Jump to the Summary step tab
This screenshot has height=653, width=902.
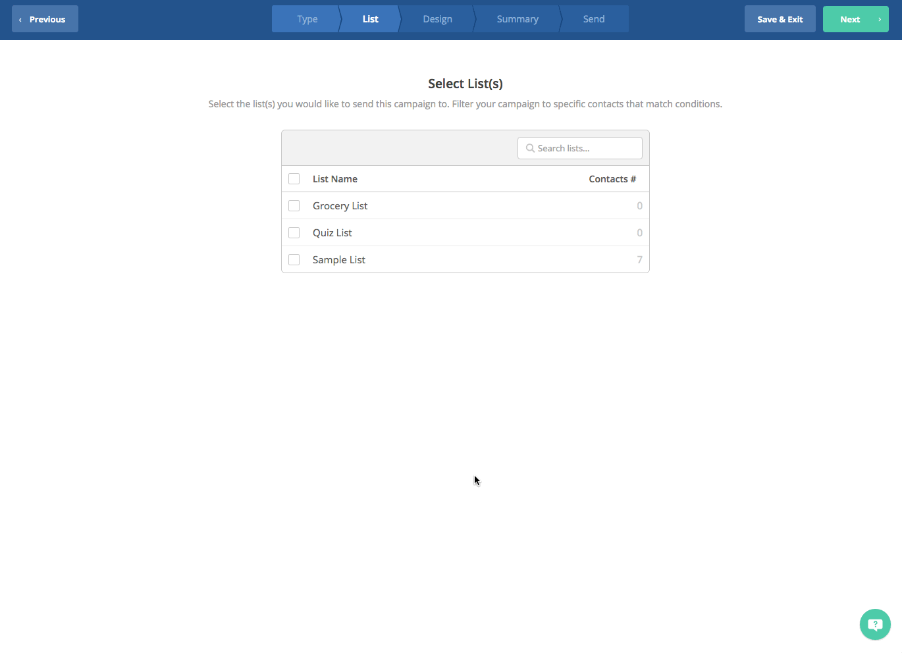point(517,19)
